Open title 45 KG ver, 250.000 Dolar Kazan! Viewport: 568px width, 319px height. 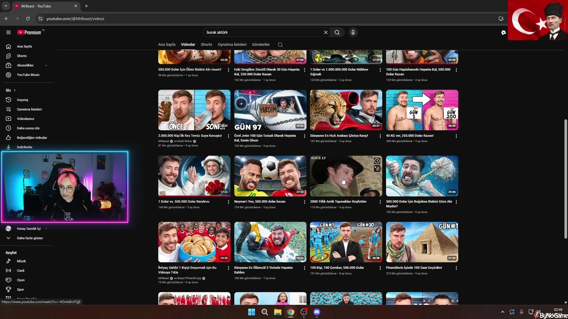point(410,136)
